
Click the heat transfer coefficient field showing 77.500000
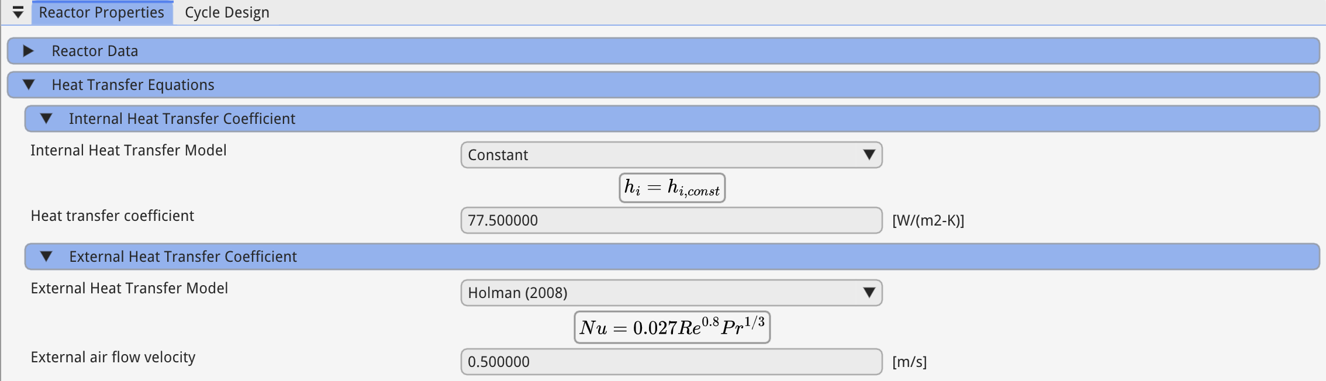(x=671, y=220)
